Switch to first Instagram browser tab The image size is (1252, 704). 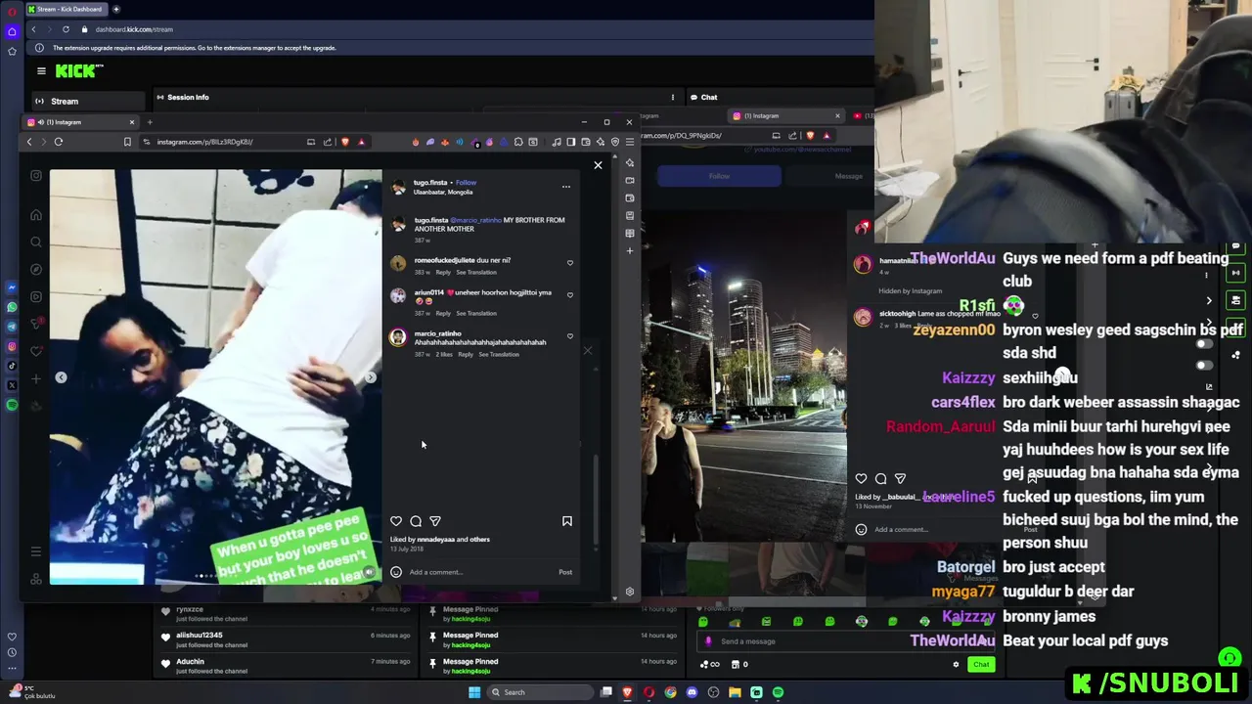click(x=82, y=122)
